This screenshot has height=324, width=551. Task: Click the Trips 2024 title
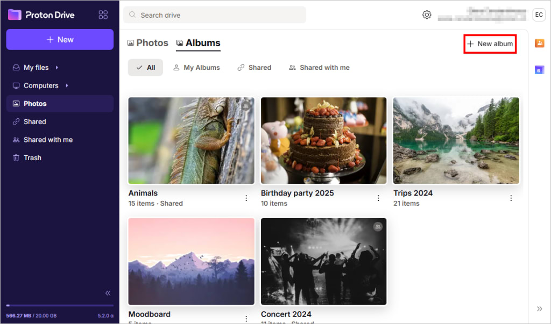413,193
